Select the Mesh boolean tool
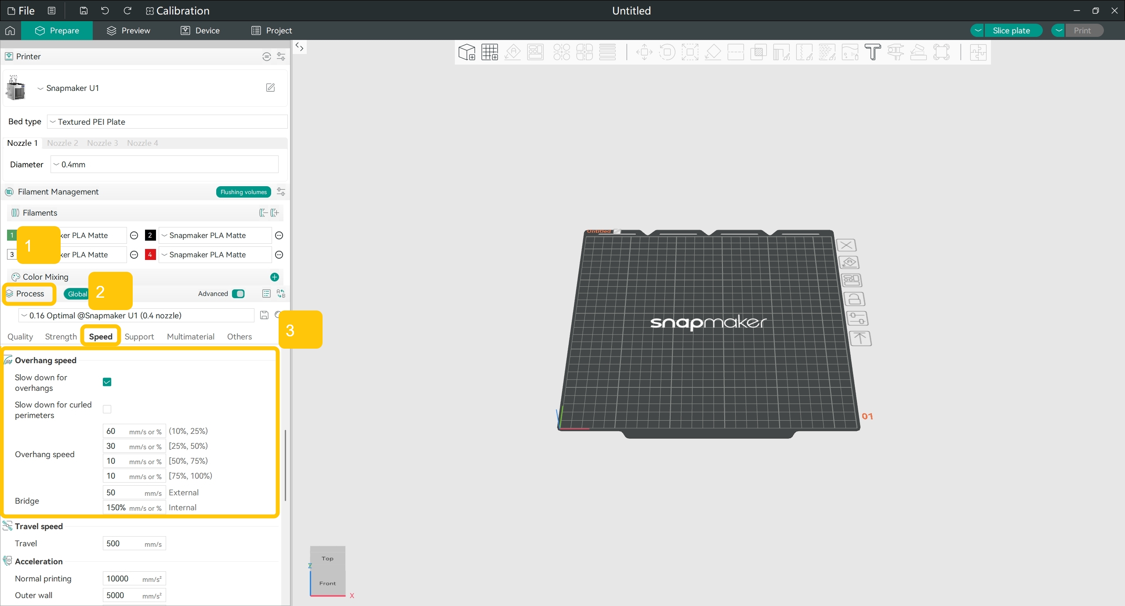Viewport: 1125px width, 606px height. tap(758, 52)
